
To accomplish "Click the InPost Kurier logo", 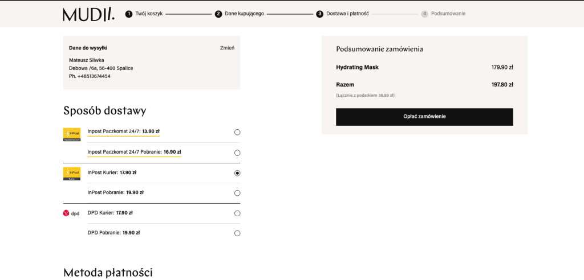I will coord(71,174).
